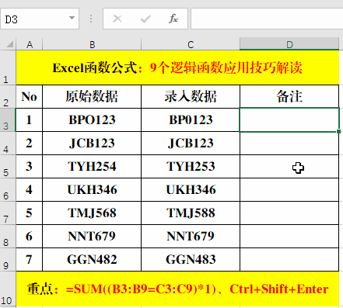Viewport: 343px width, 308px height.
Task: Click the fill handle of cell D3
Action: coord(338,132)
